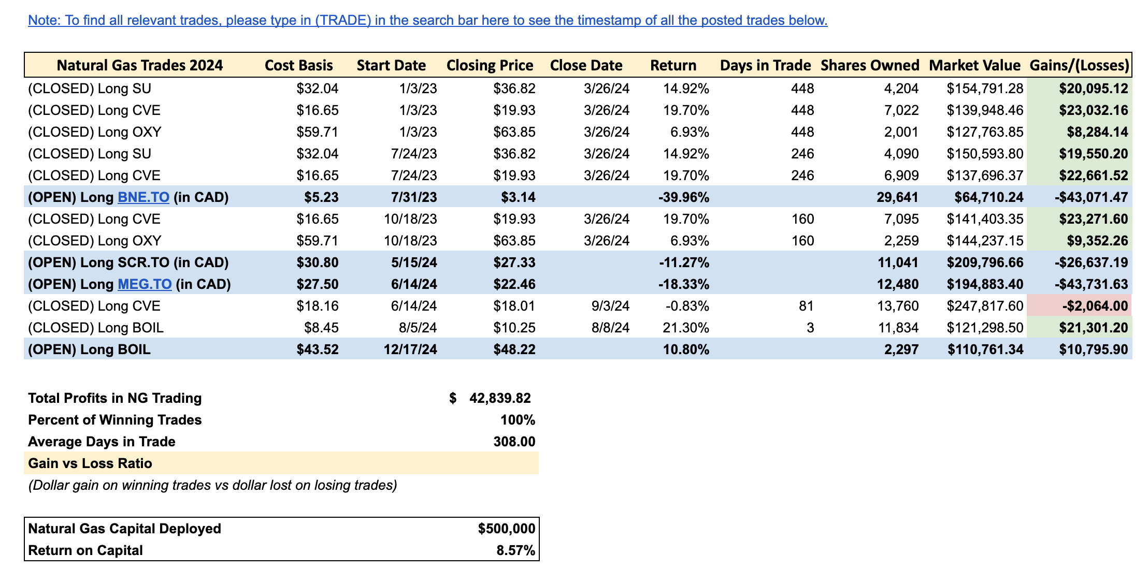Viewport: 1148px width, 583px height.
Task: Select the -39.96% return cell
Action: tap(684, 197)
